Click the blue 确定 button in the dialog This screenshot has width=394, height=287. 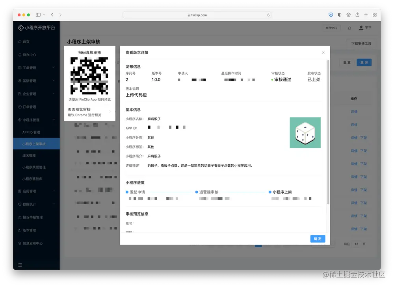318,239
